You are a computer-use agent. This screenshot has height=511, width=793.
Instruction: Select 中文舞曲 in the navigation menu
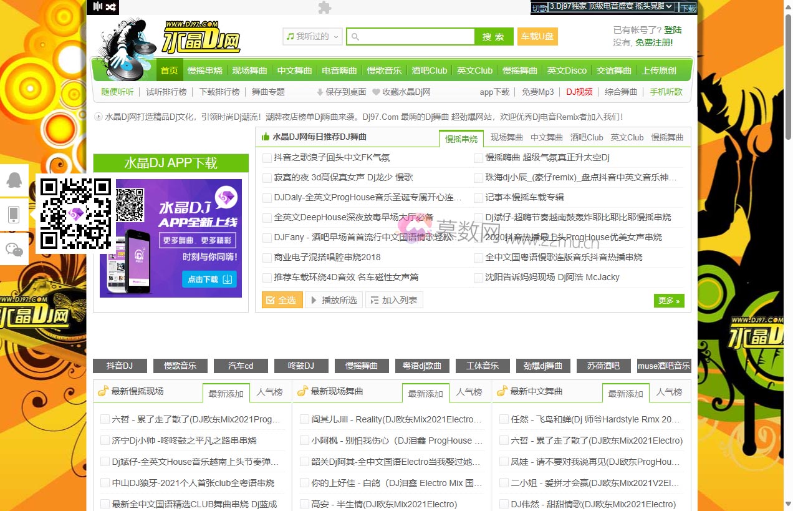click(294, 71)
